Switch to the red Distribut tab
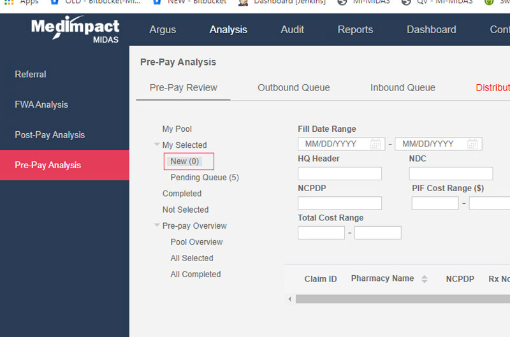510x337 pixels. coord(492,88)
